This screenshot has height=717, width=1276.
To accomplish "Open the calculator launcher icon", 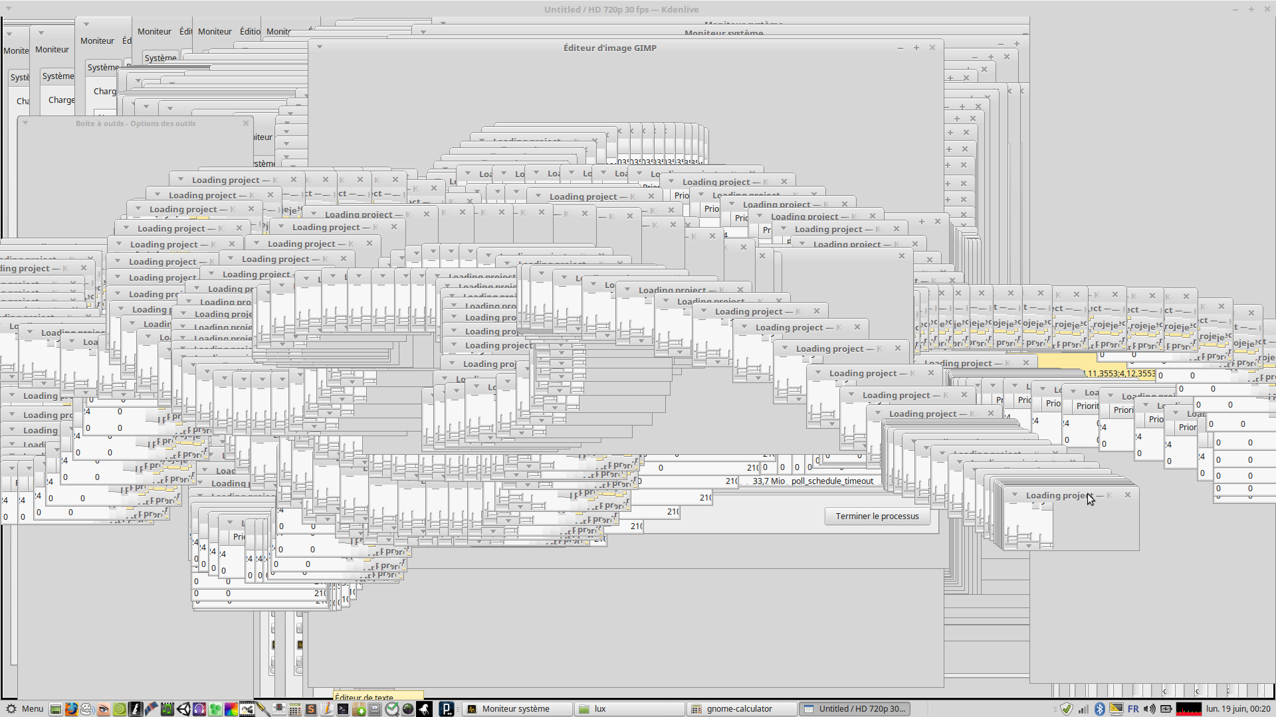I will (x=294, y=709).
